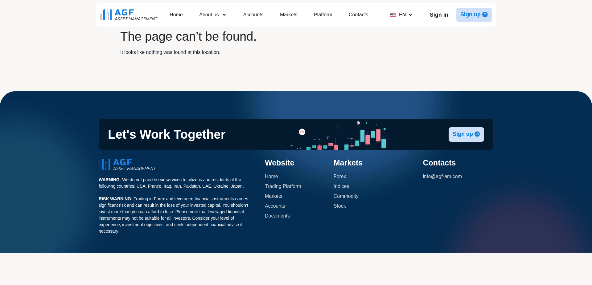Open the Commodity link under Markets
This screenshot has width=592, height=285.
click(346, 196)
